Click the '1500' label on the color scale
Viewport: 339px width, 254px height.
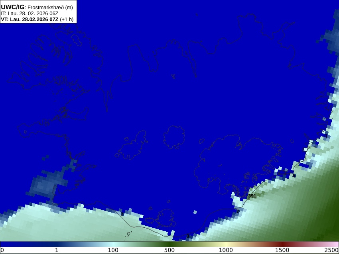282,250
